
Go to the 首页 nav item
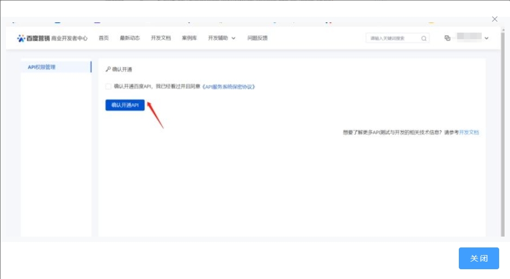tap(103, 38)
